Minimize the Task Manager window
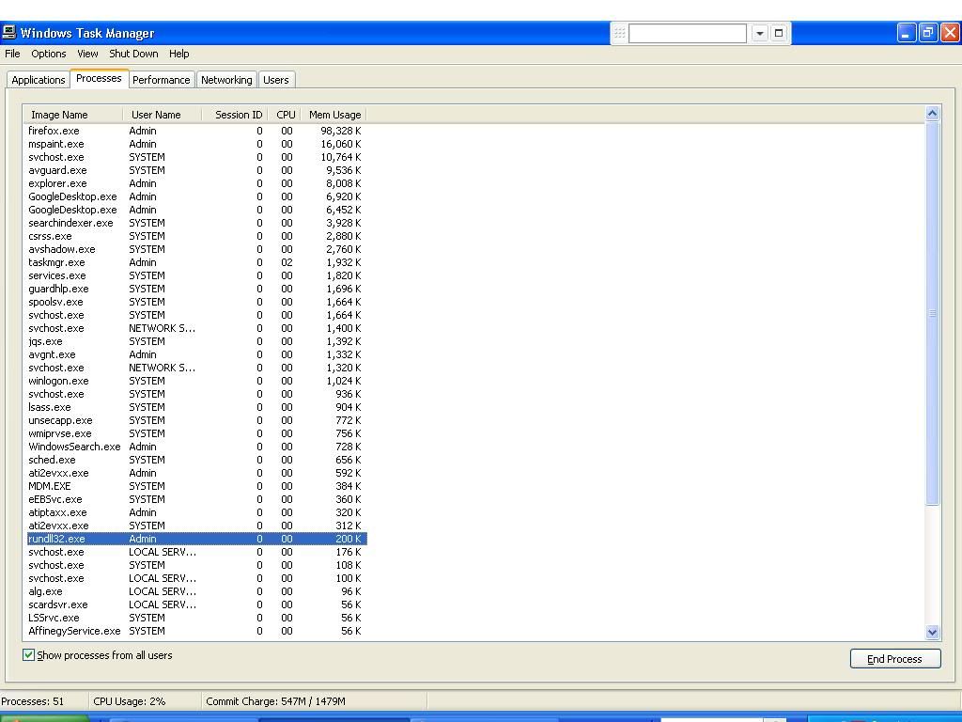Screen dimensions: 962x722 pyautogui.click(x=906, y=33)
